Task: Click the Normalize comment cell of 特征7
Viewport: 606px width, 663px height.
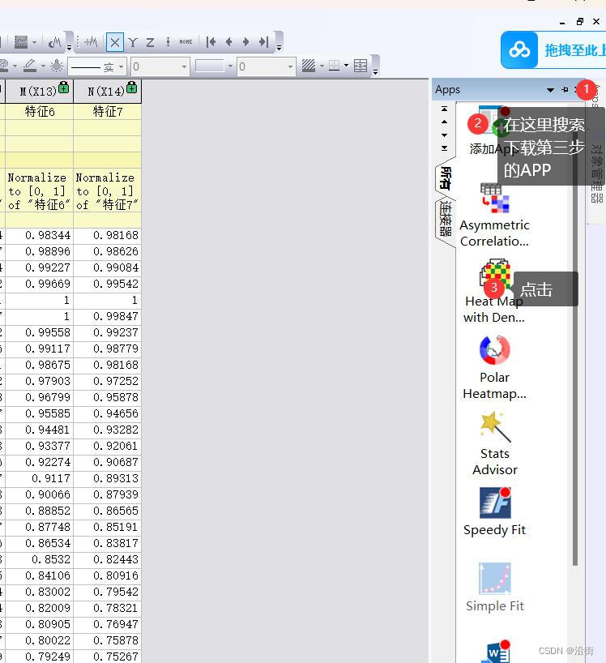Action: tap(107, 191)
